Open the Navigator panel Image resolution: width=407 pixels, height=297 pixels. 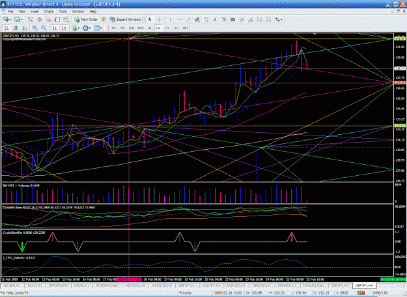click(x=48, y=20)
